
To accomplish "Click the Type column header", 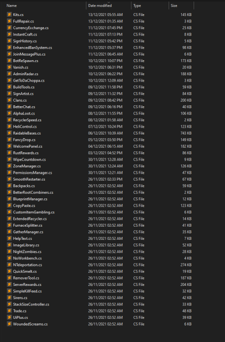I will tap(150, 5).
